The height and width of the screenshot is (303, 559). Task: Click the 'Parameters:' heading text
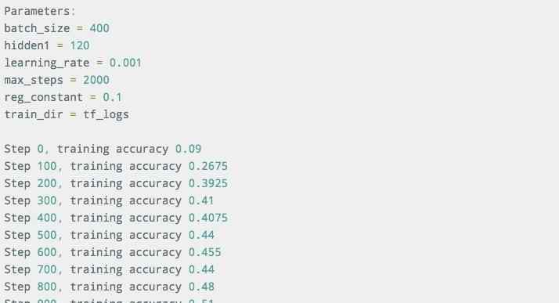(40, 11)
